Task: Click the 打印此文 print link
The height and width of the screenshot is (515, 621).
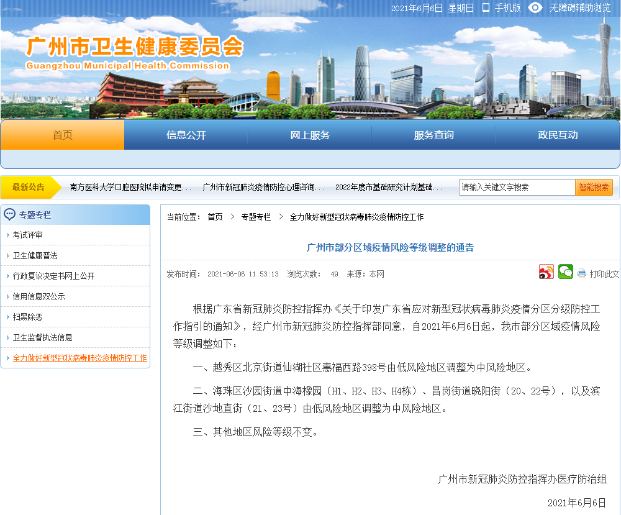Action: 604,273
